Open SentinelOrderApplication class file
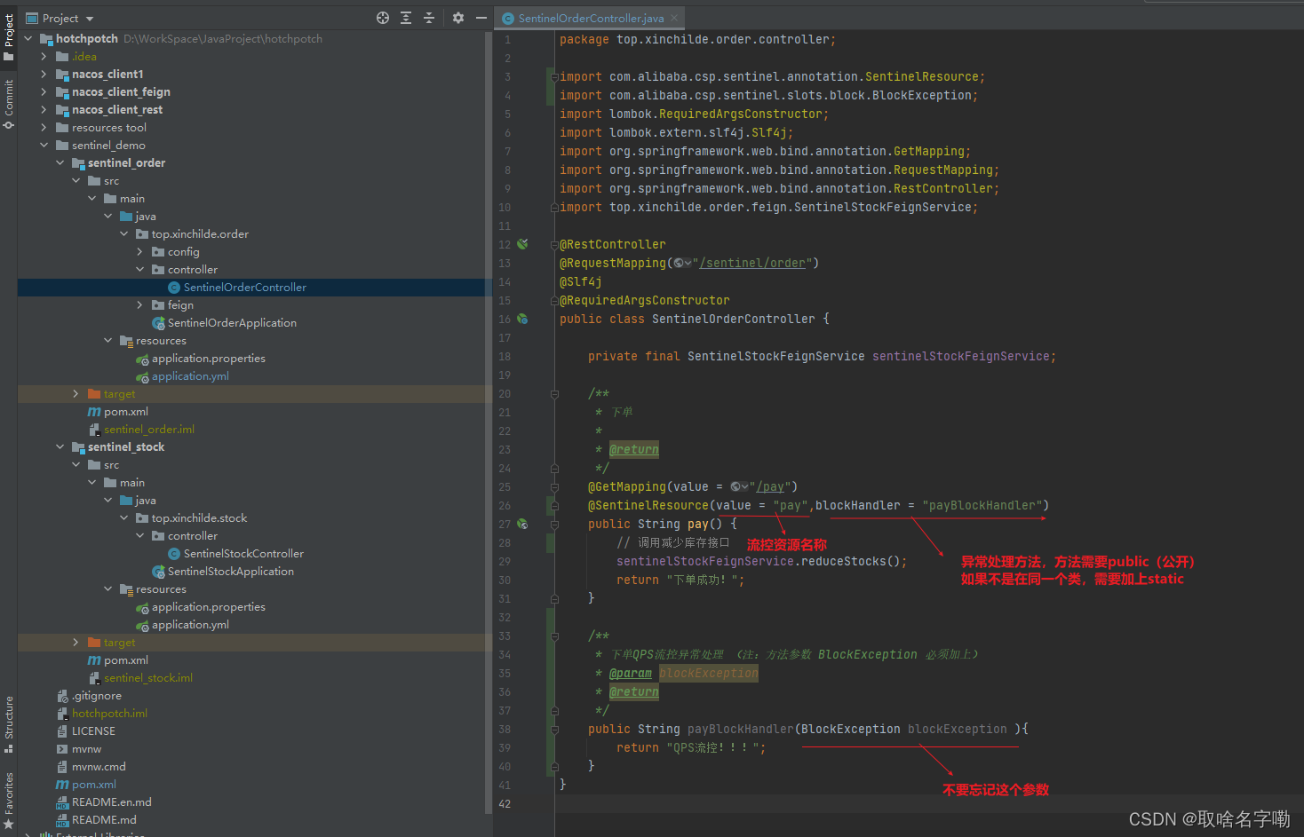This screenshot has height=837, width=1304. tap(232, 323)
